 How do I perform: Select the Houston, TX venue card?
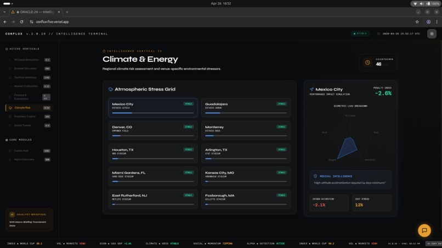coord(153,153)
